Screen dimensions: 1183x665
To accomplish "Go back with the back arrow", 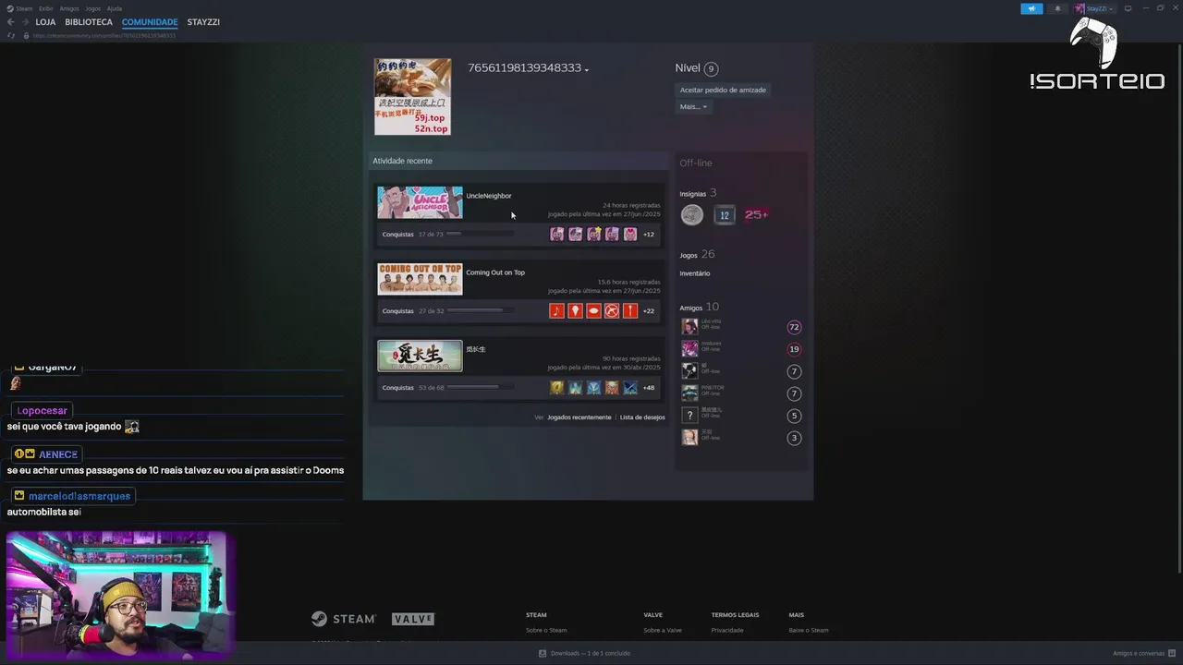I will tap(11, 22).
